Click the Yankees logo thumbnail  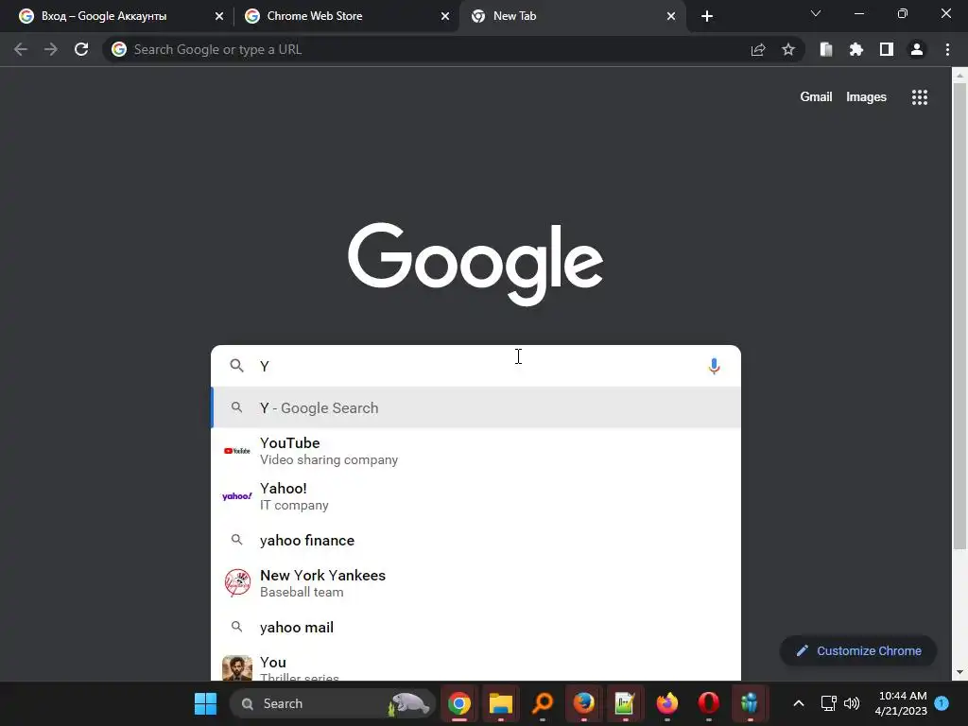pyautogui.click(x=237, y=582)
